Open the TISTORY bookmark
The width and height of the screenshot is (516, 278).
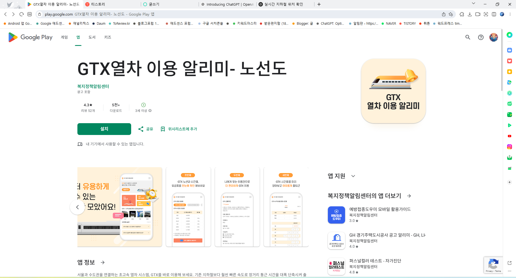tap(407, 24)
